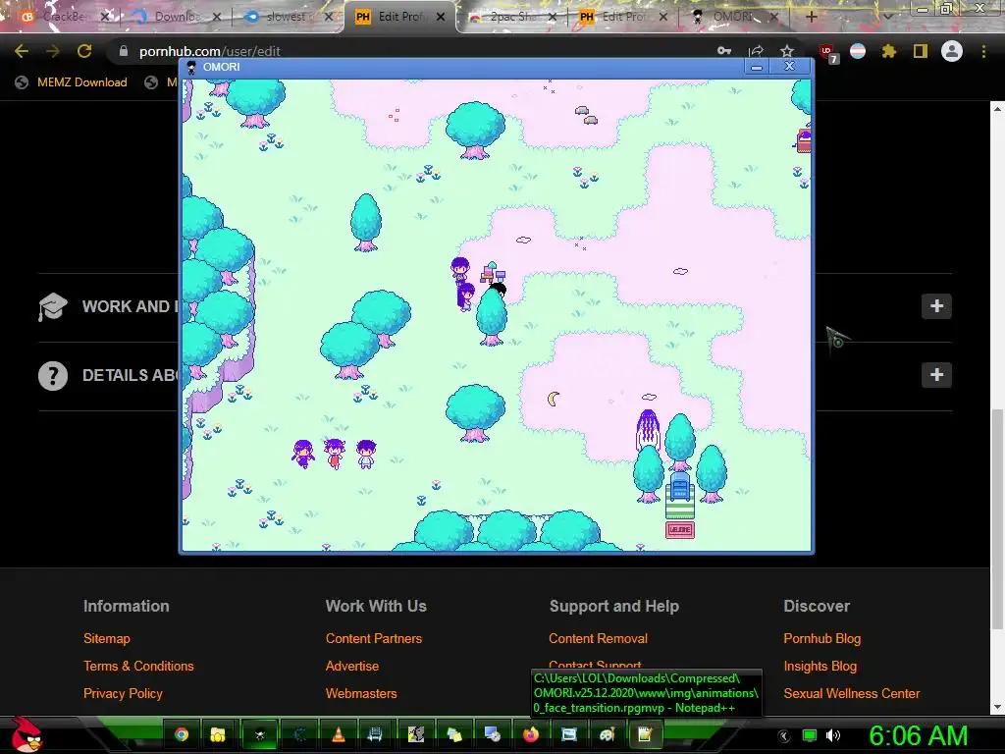The image size is (1005, 754).
Task: Click the 6:06 AM taskbar clock
Action: (x=918, y=735)
